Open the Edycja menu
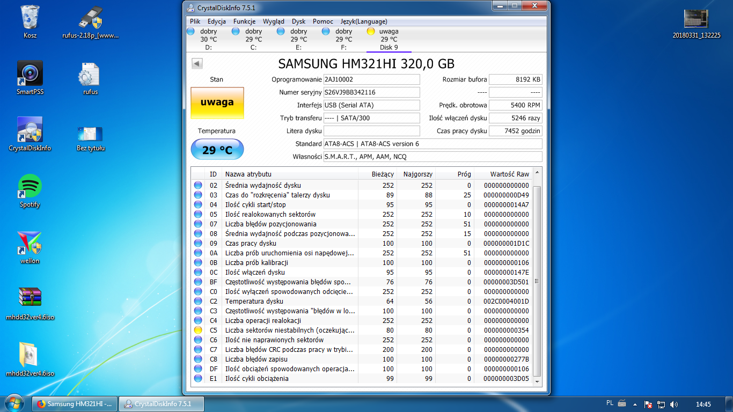Screen dimensions: 733x412 (x=216, y=21)
